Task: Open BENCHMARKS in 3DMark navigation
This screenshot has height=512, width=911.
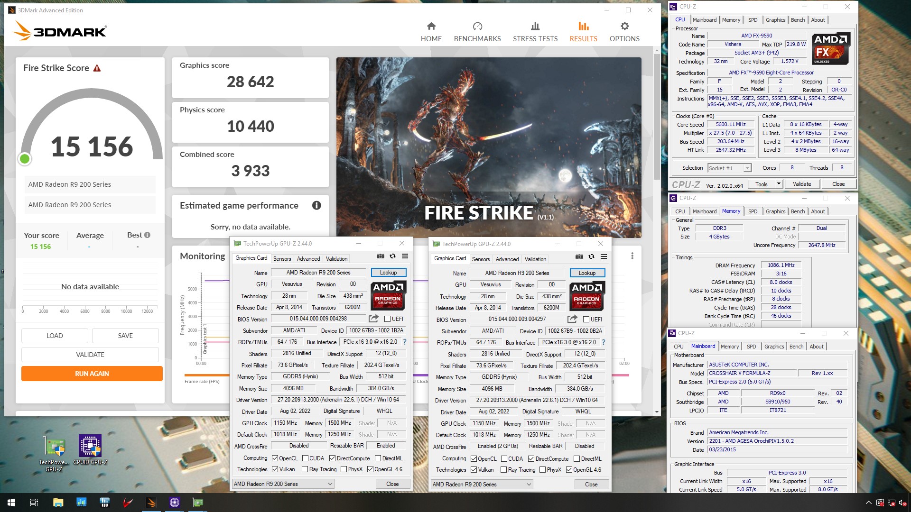Action: [477, 32]
